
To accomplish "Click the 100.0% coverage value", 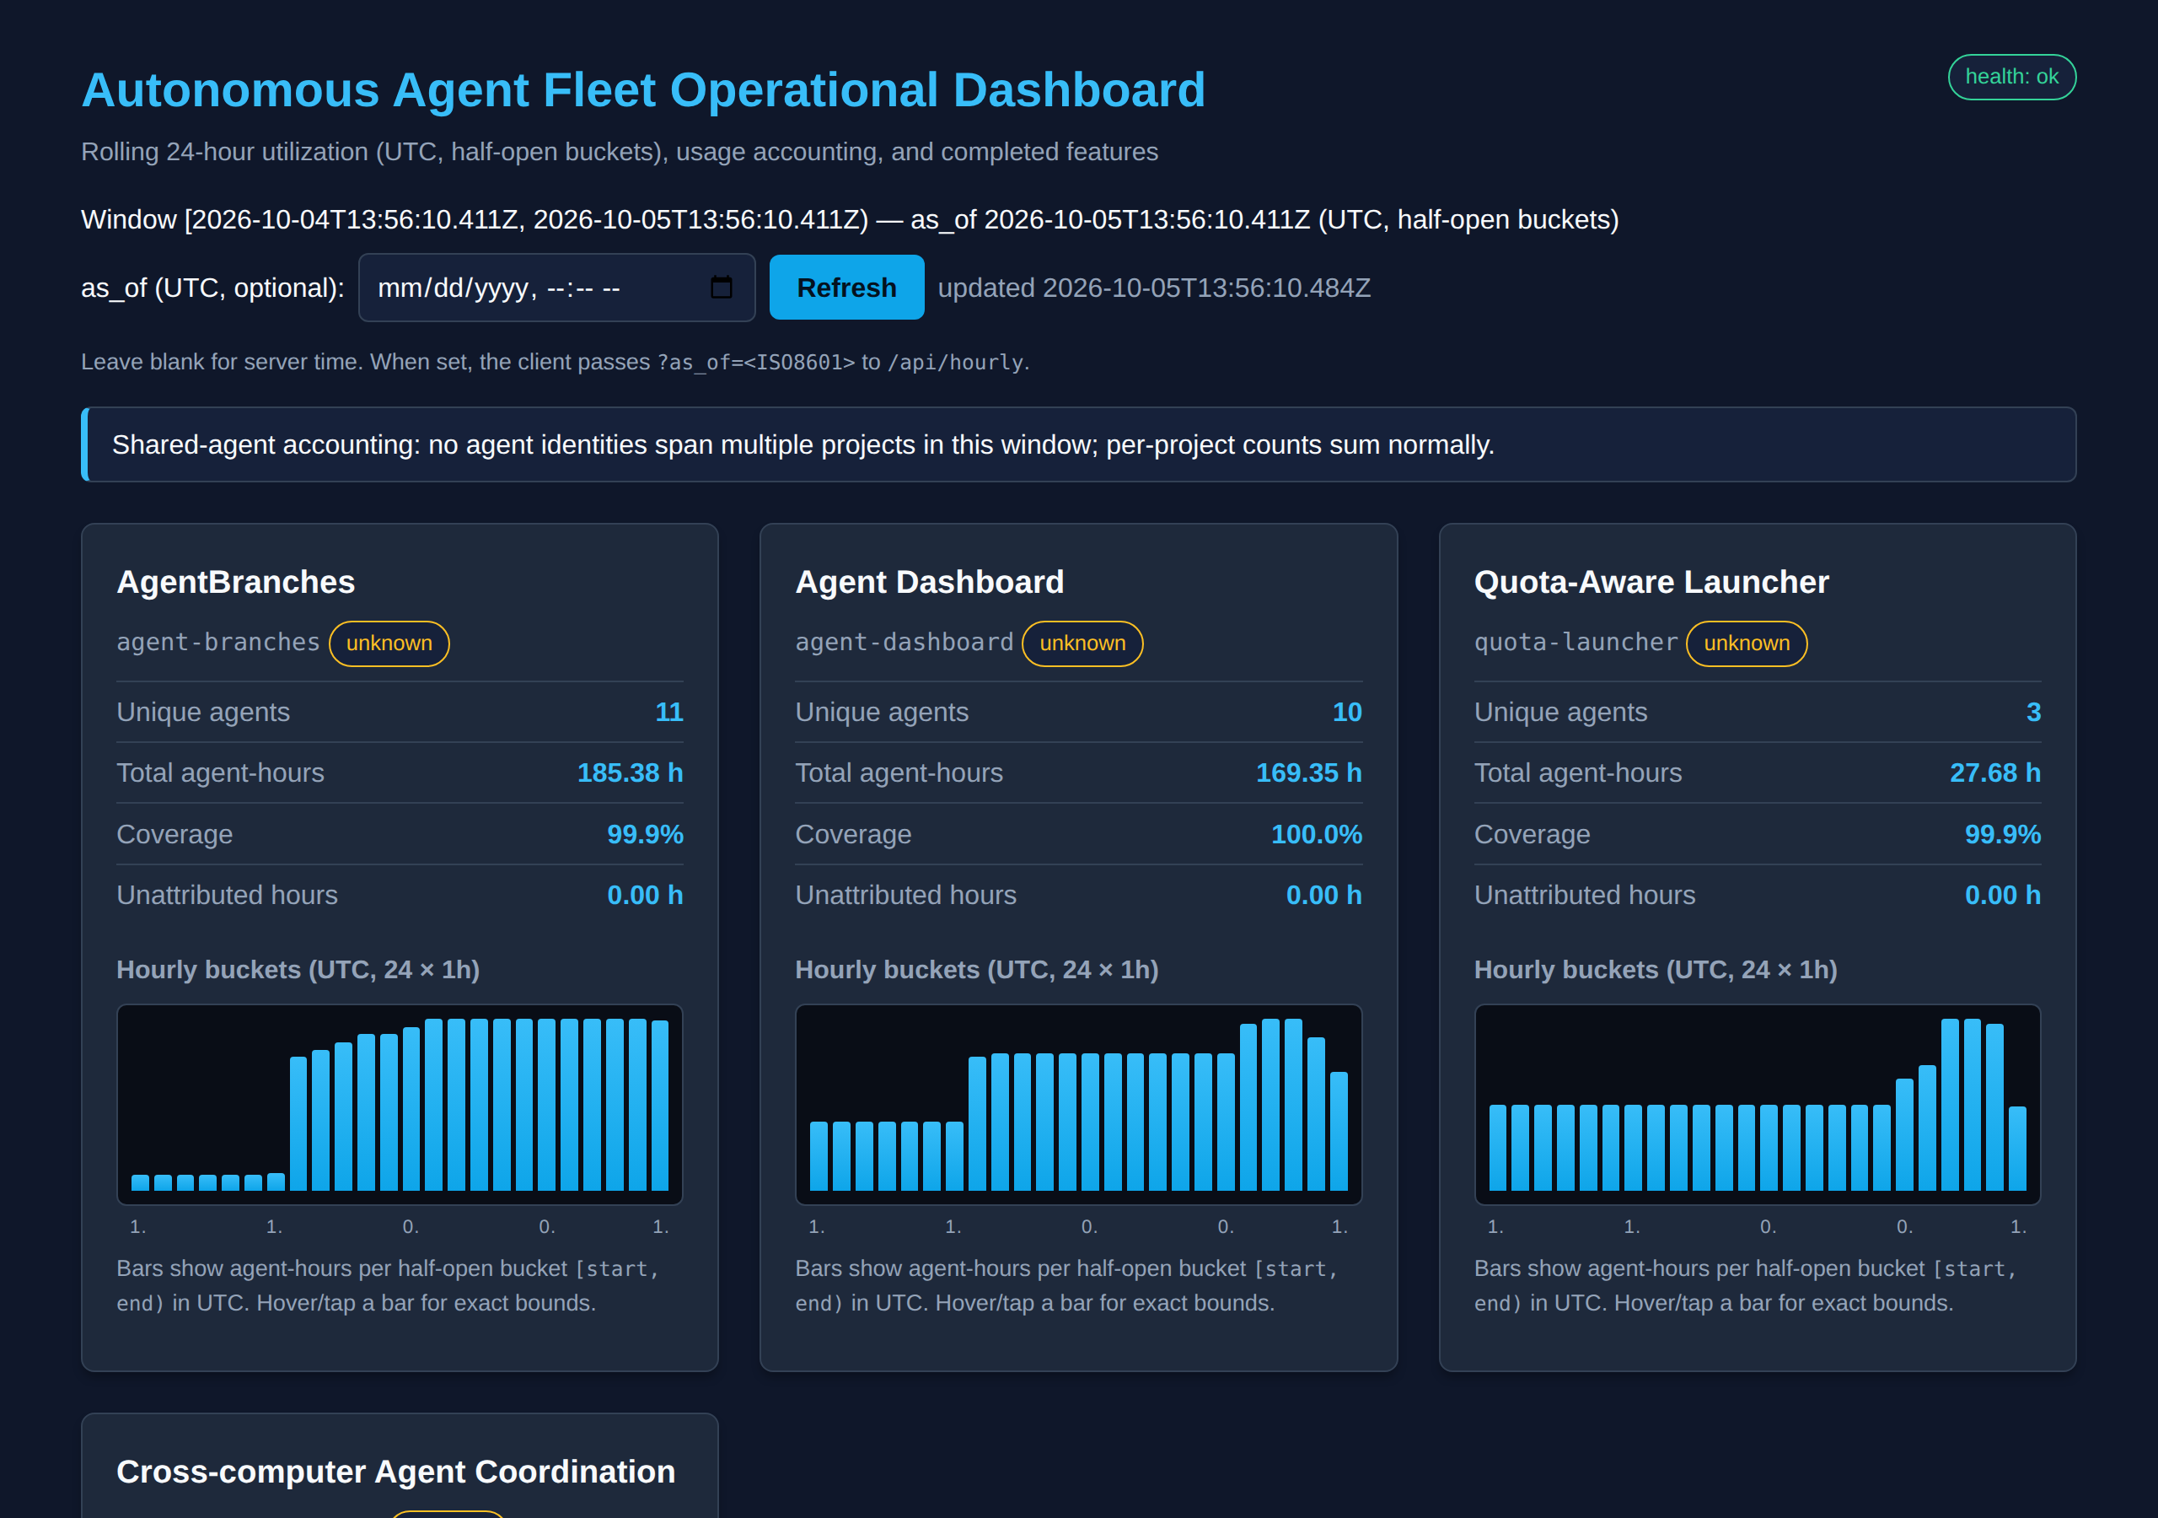I will [1316, 834].
